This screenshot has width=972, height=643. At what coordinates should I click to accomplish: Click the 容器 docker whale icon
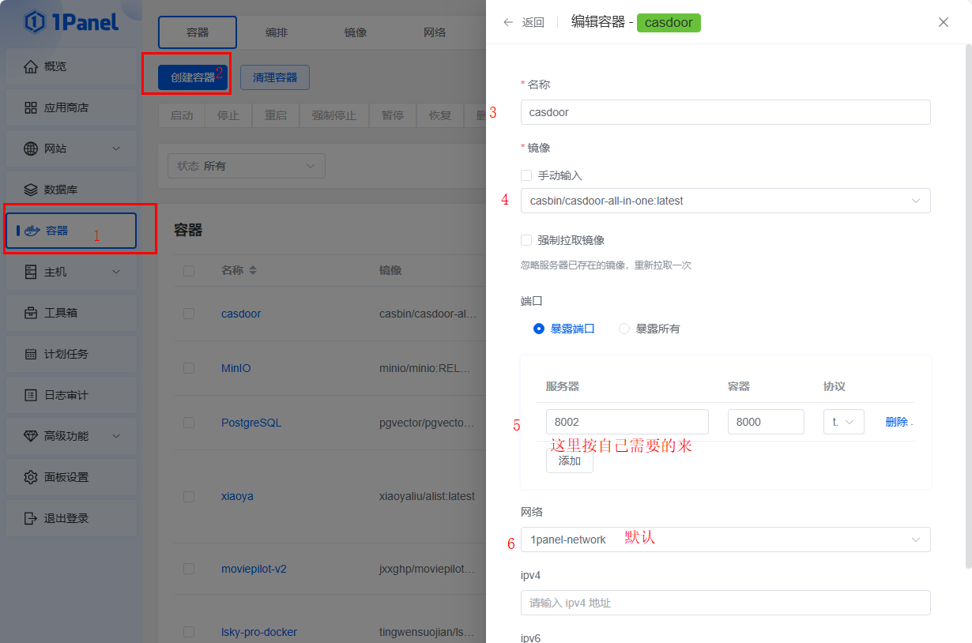pos(32,231)
